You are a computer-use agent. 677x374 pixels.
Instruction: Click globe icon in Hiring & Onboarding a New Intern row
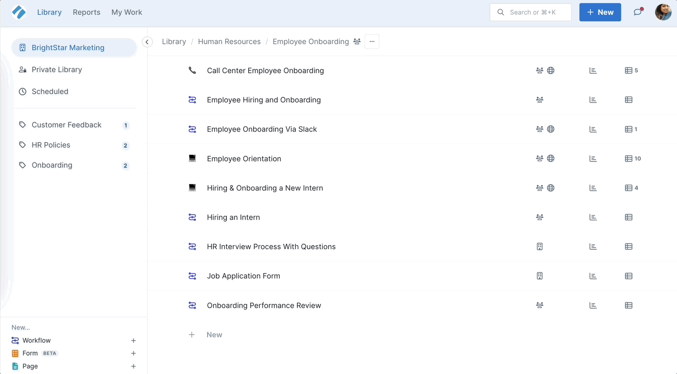coord(551,188)
